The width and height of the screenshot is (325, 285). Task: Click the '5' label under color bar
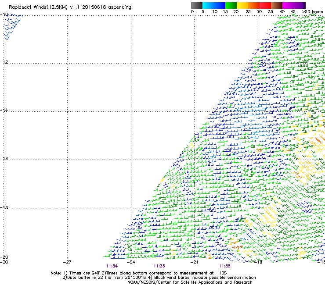pos(203,12)
